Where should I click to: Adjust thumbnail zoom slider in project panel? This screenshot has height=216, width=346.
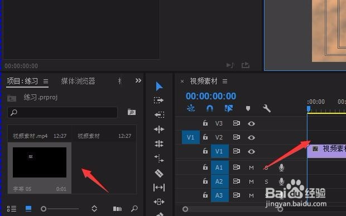point(44,209)
